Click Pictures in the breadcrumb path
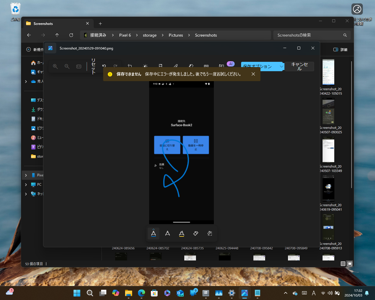Screen dimensions: 375x300 tap(176, 35)
